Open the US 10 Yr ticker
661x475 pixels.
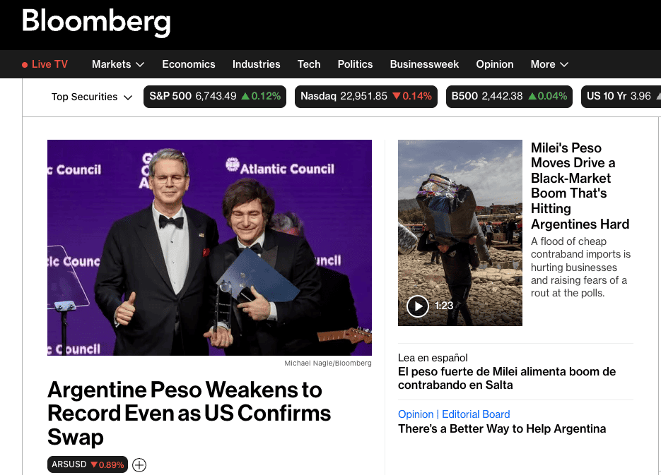[620, 97]
